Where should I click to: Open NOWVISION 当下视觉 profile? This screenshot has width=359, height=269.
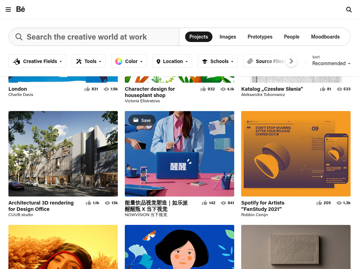pos(146,215)
